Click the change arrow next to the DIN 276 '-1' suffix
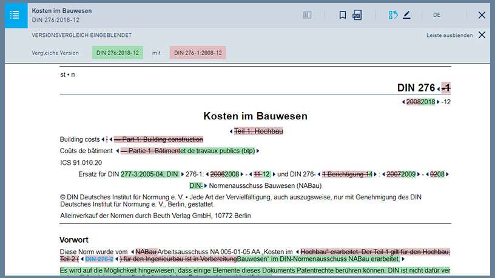Screen dimensions: 495x278 click(439, 89)
